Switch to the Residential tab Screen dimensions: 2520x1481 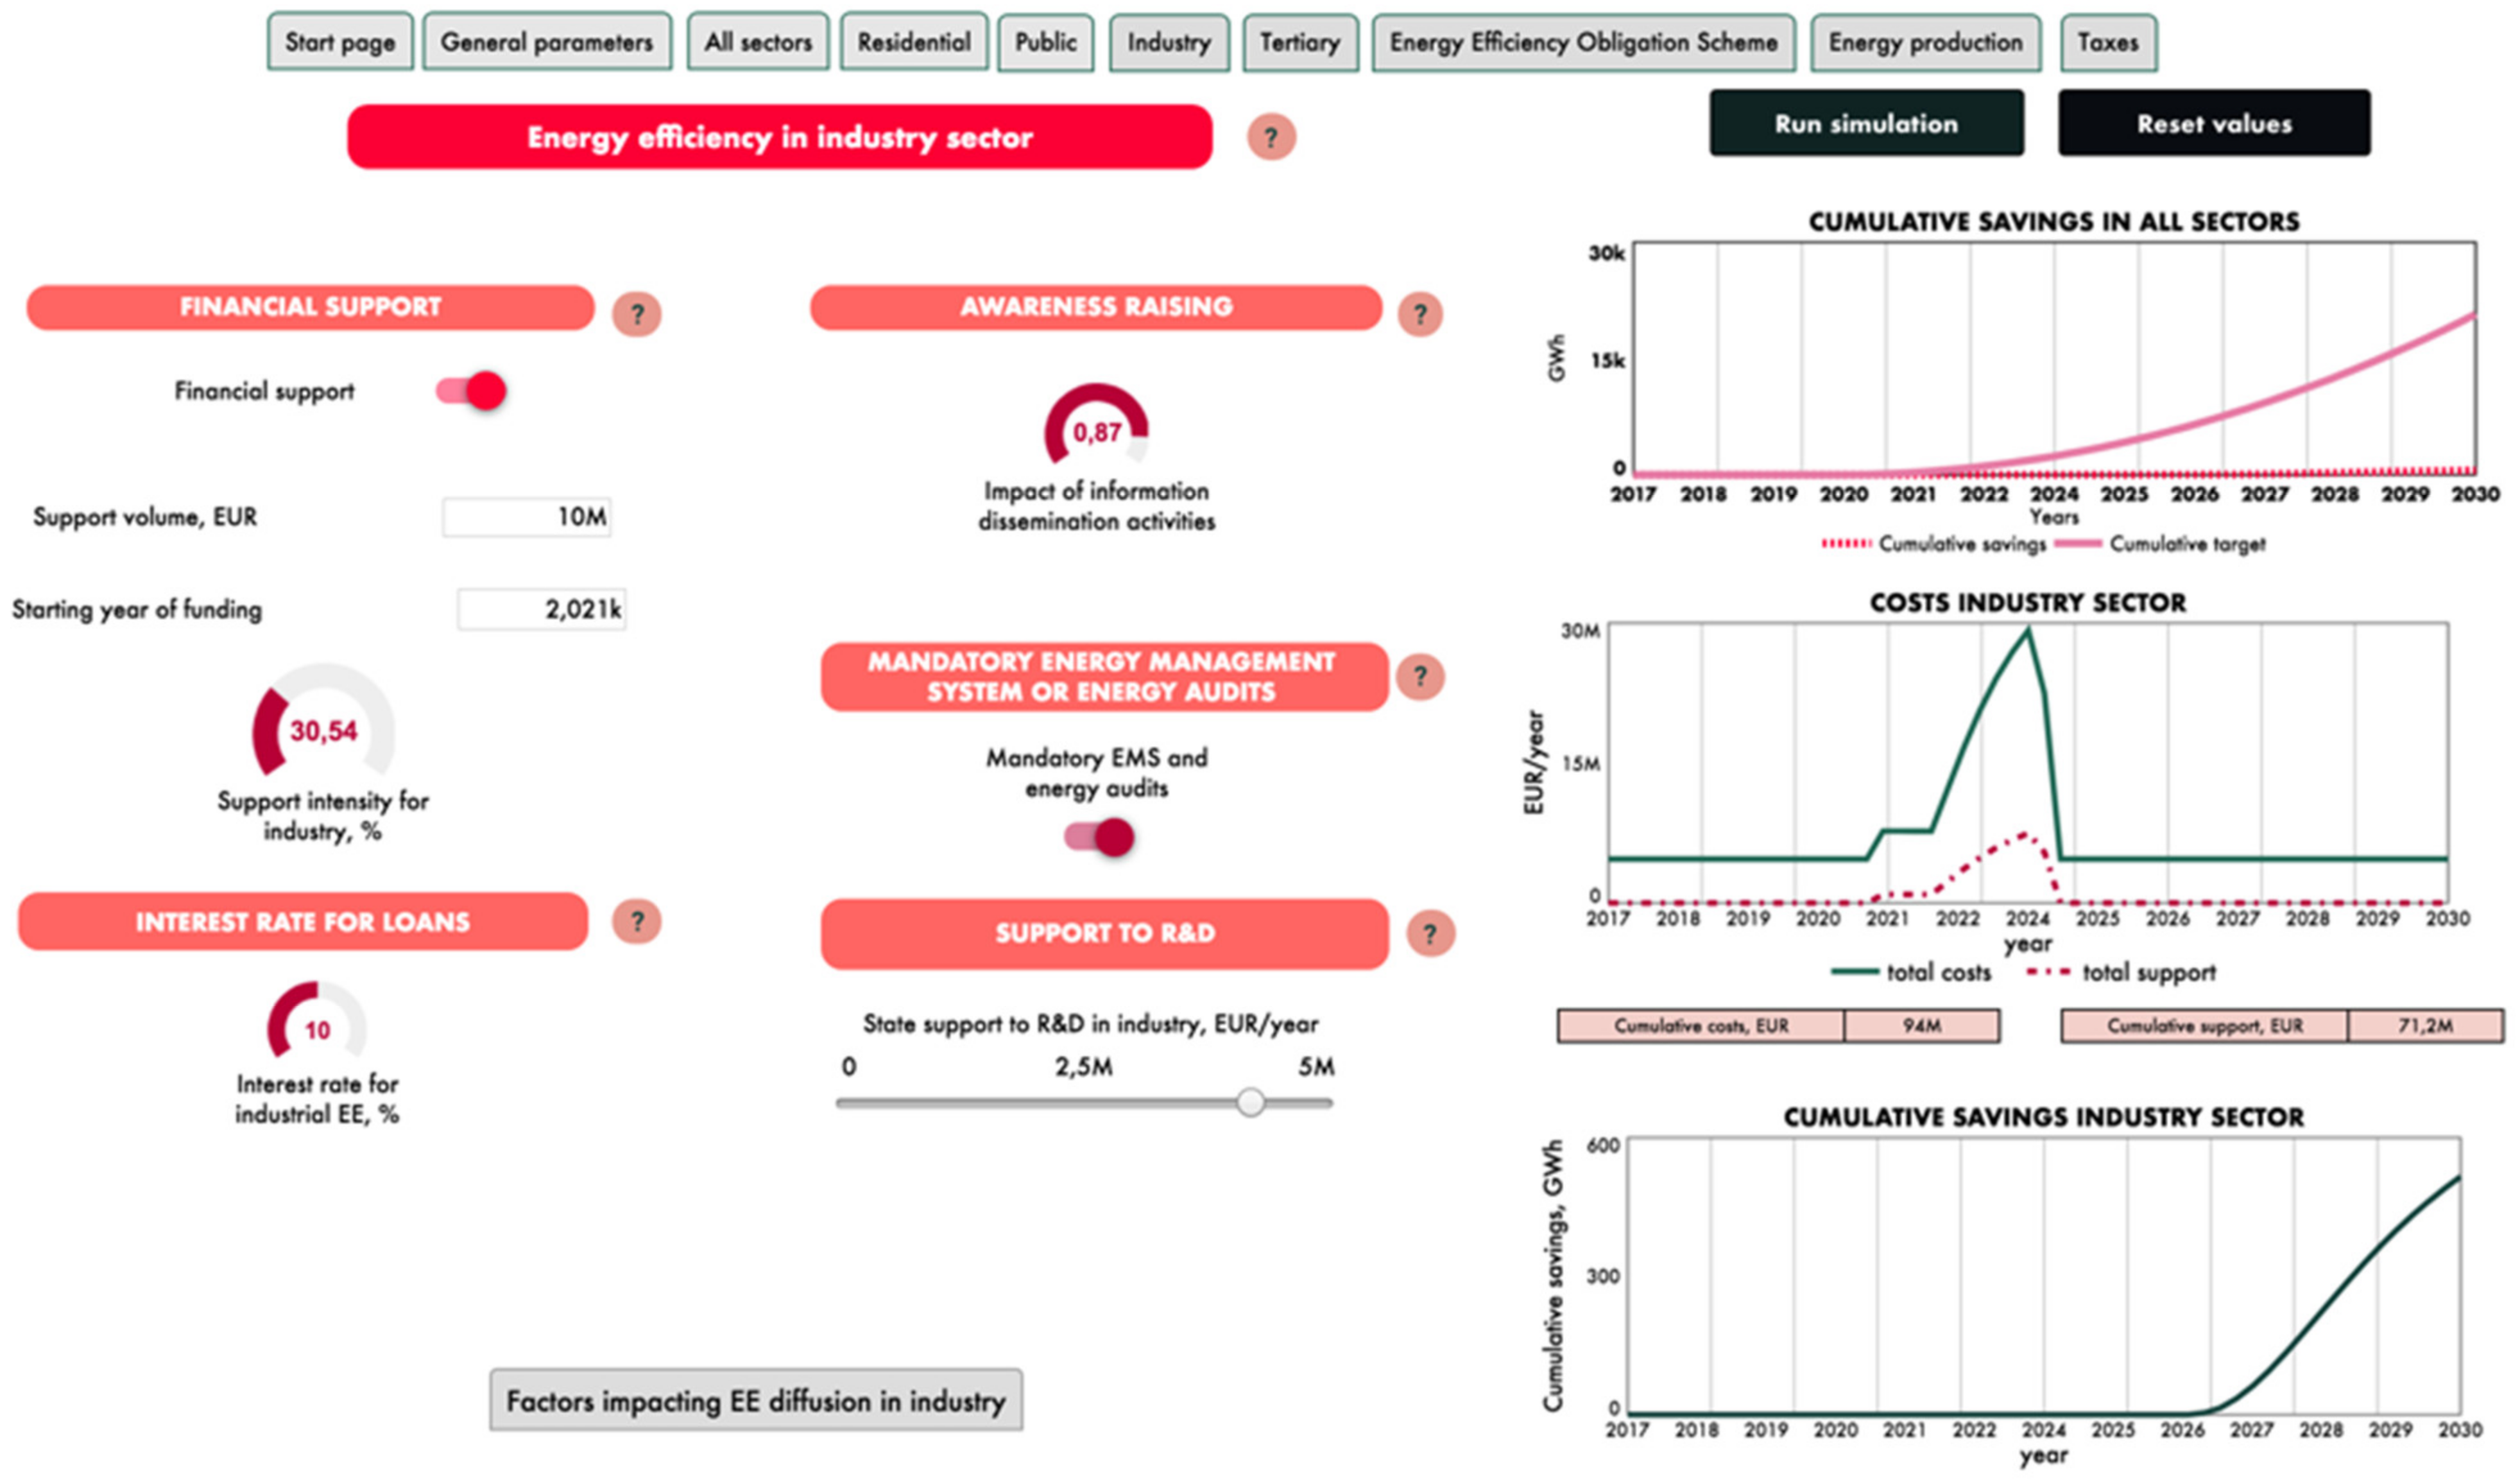pyautogui.click(x=913, y=42)
